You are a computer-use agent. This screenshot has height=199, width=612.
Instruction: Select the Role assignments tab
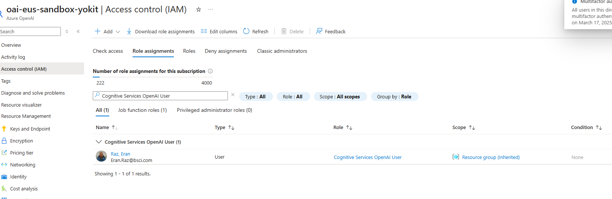153,51
